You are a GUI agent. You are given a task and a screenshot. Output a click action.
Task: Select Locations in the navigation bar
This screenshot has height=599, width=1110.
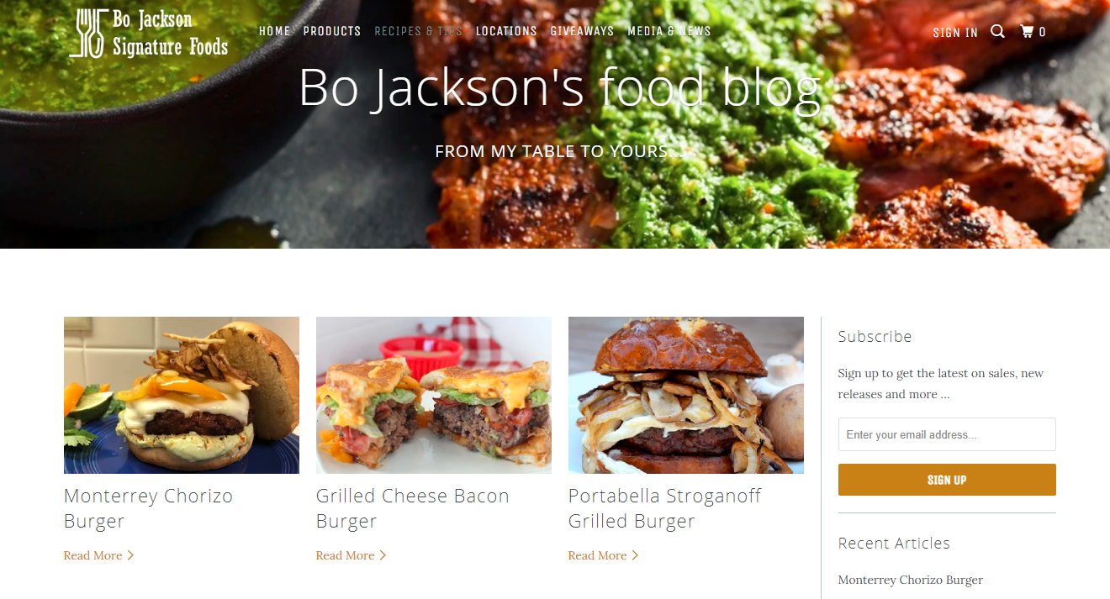(x=506, y=31)
